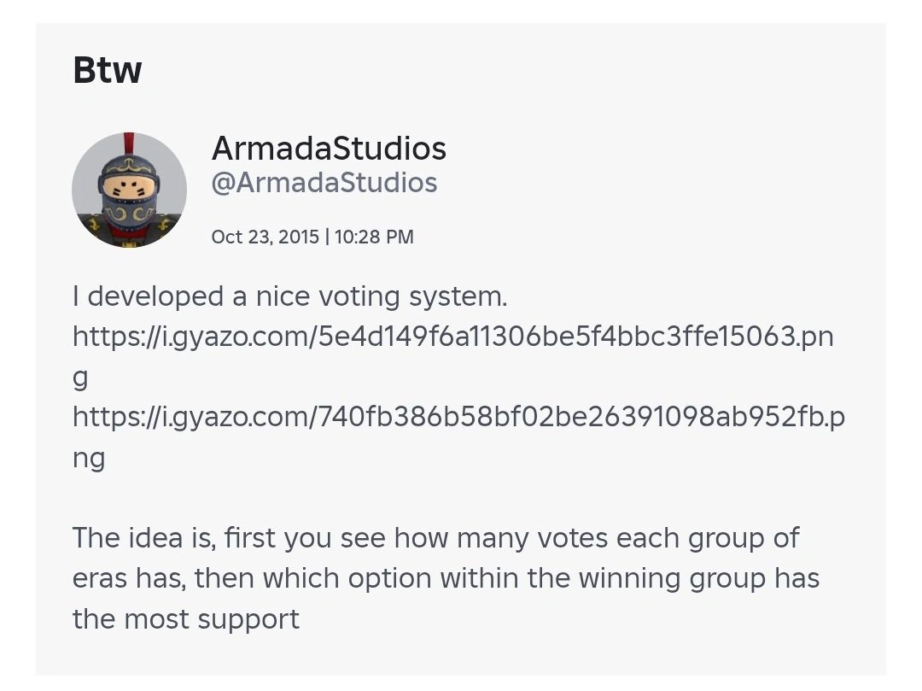Click the 10:28 PM post time
Image resolution: width=922 pixels, height=691 pixels.
[374, 237]
